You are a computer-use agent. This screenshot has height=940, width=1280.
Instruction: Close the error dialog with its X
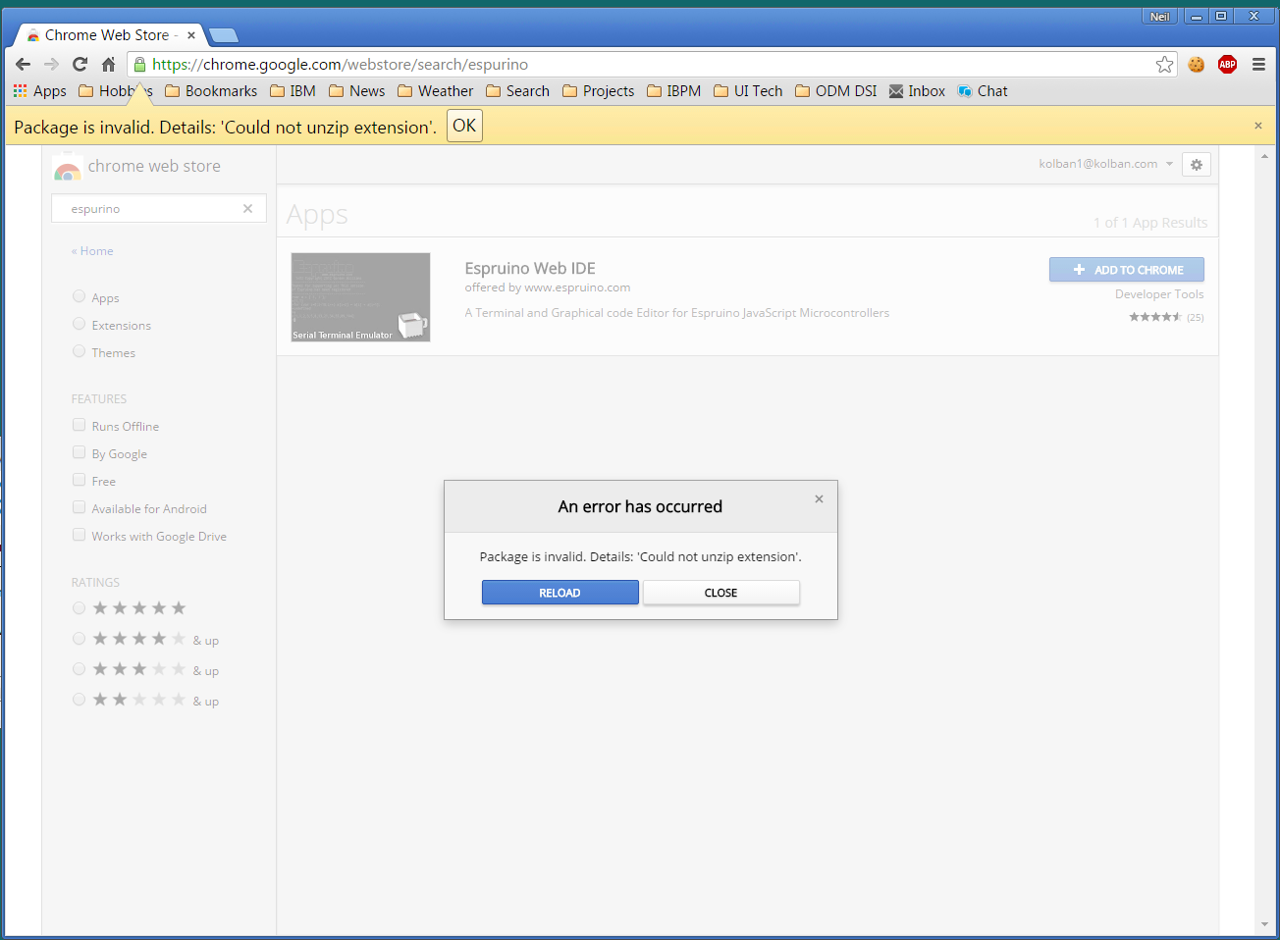click(x=819, y=499)
